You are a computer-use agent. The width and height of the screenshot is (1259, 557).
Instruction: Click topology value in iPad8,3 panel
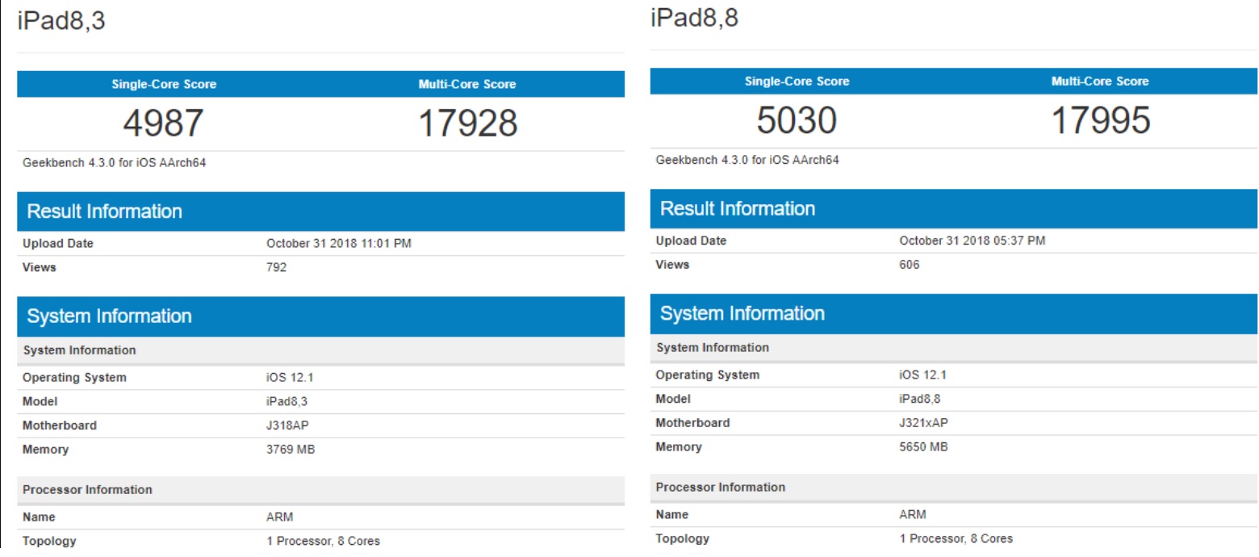pyautogui.click(x=323, y=542)
